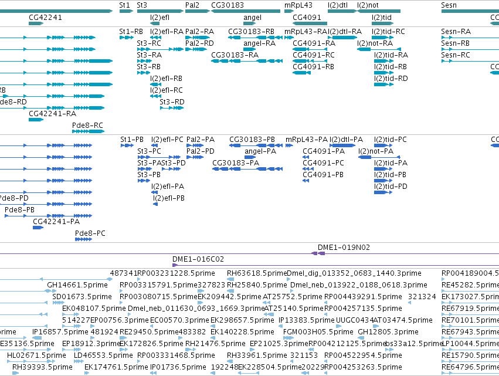Click the l(2)tid-PD protein label
Screen dimensions: 499x376
[x=391, y=187]
